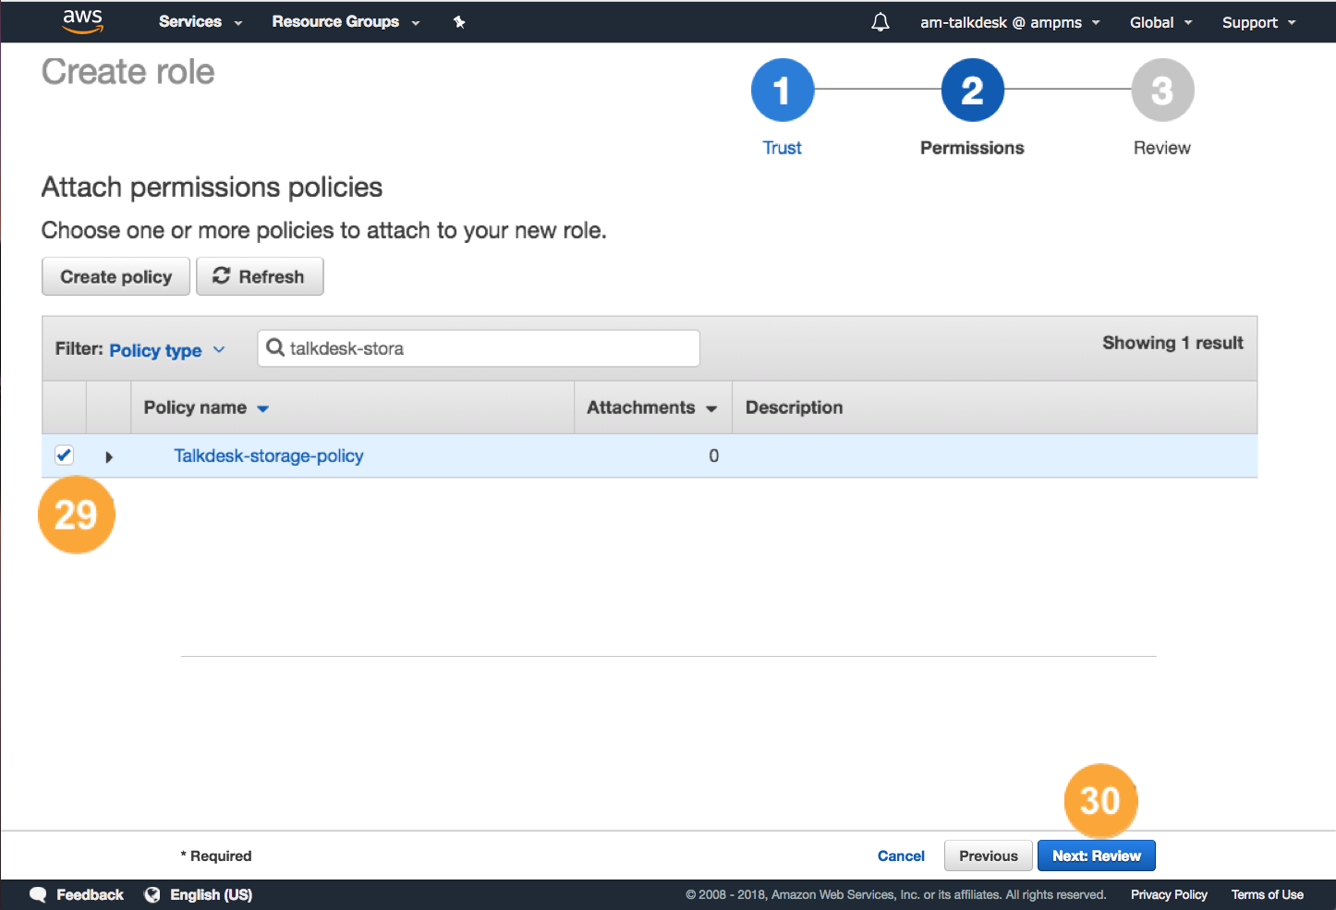Open the Services dropdown menu
This screenshot has height=910, width=1336.
click(200, 22)
